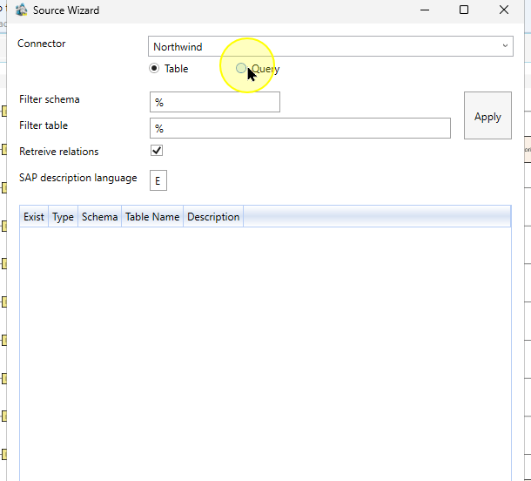Sort by the Table Name column header
Image resolution: width=531 pixels, height=481 pixels.
[x=152, y=217]
